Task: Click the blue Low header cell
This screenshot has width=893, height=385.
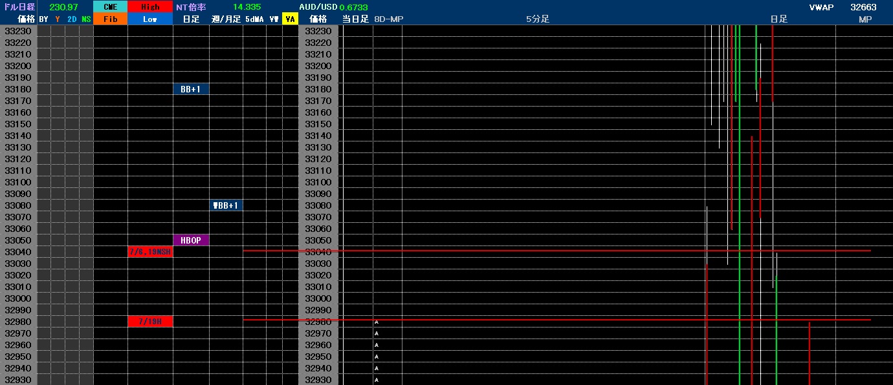Action: tap(150, 19)
